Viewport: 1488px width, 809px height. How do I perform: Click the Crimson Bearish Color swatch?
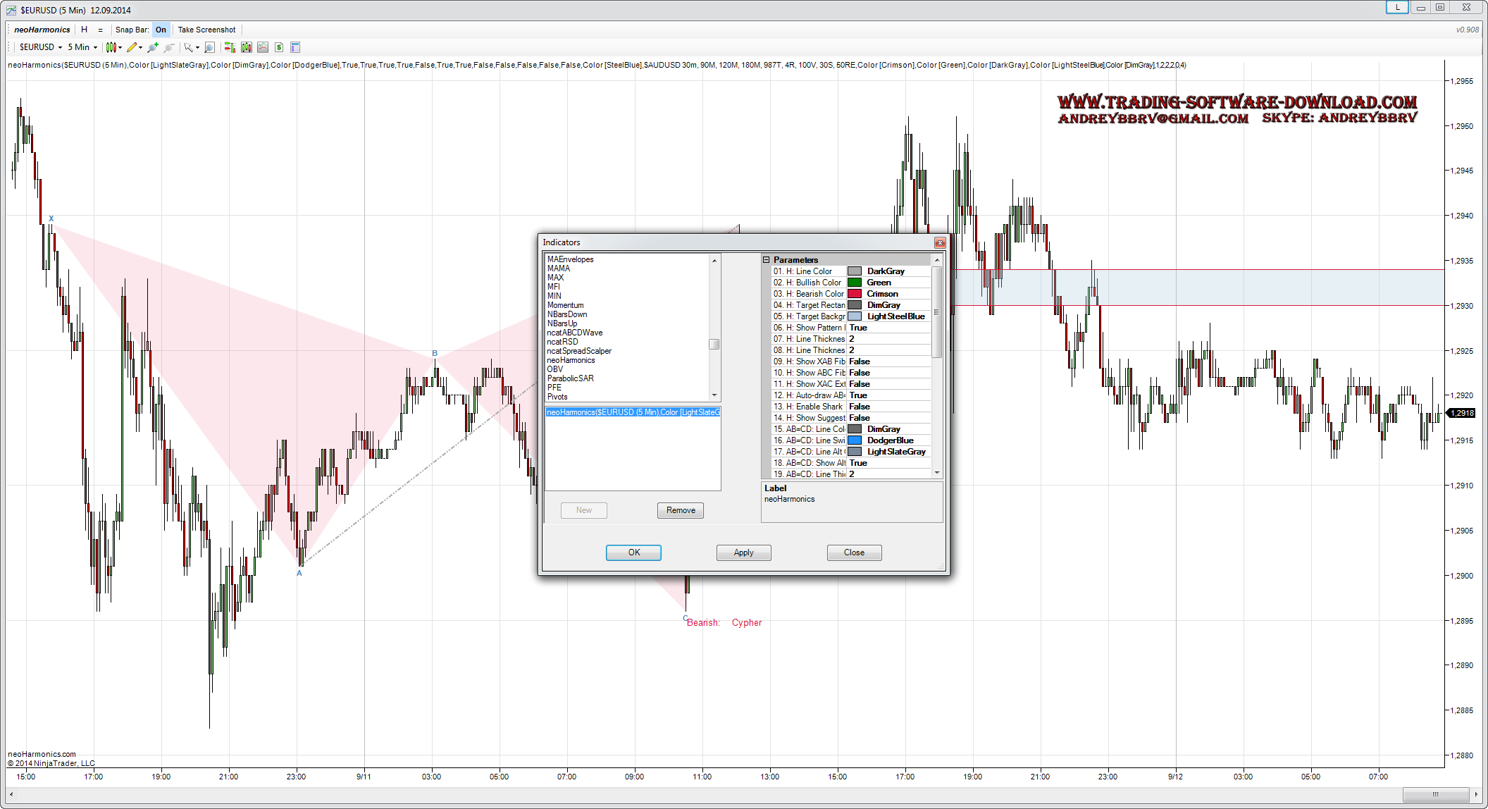[855, 294]
